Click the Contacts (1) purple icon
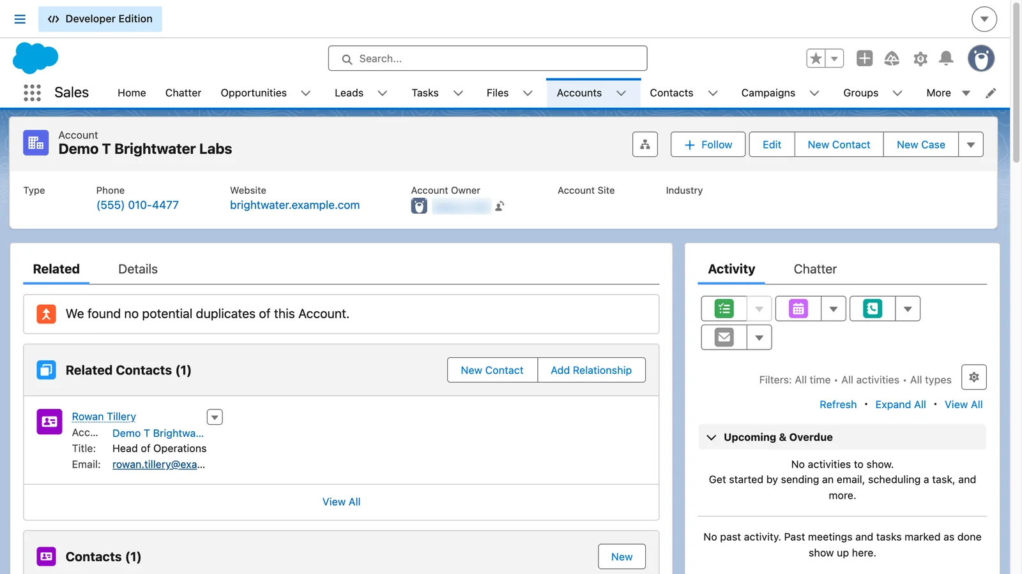Image resolution: width=1022 pixels, height=574 pixels. pyautogui.click(x=46, y=557)
